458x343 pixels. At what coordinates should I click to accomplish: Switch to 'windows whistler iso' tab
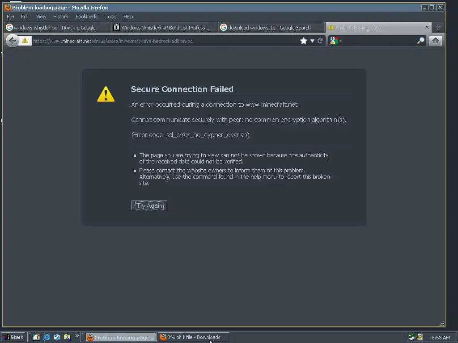(57, 27)
